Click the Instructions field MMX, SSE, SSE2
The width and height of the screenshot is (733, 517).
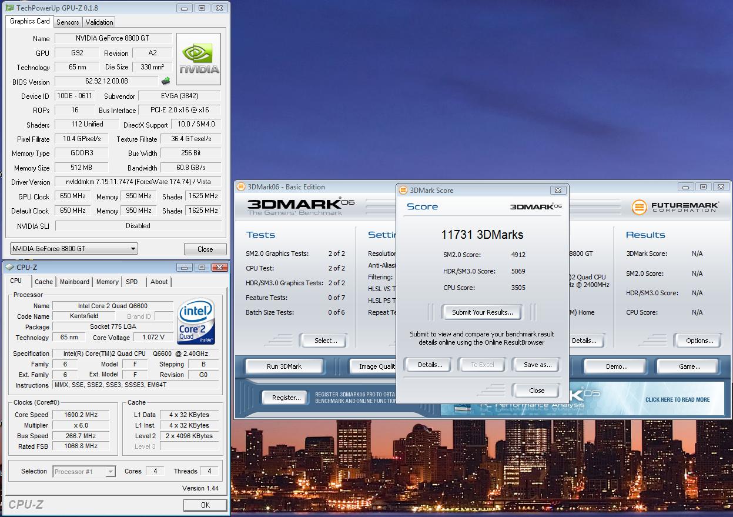(135, 385)
